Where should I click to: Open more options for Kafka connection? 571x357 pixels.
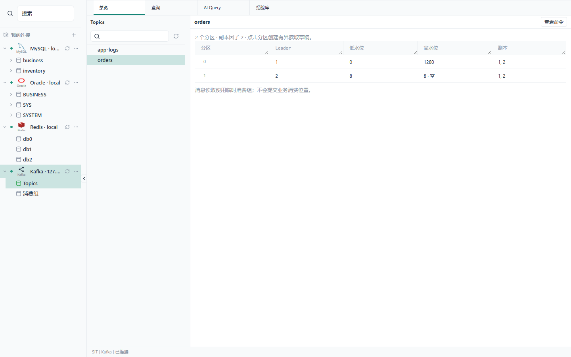(x=76, y=171)
